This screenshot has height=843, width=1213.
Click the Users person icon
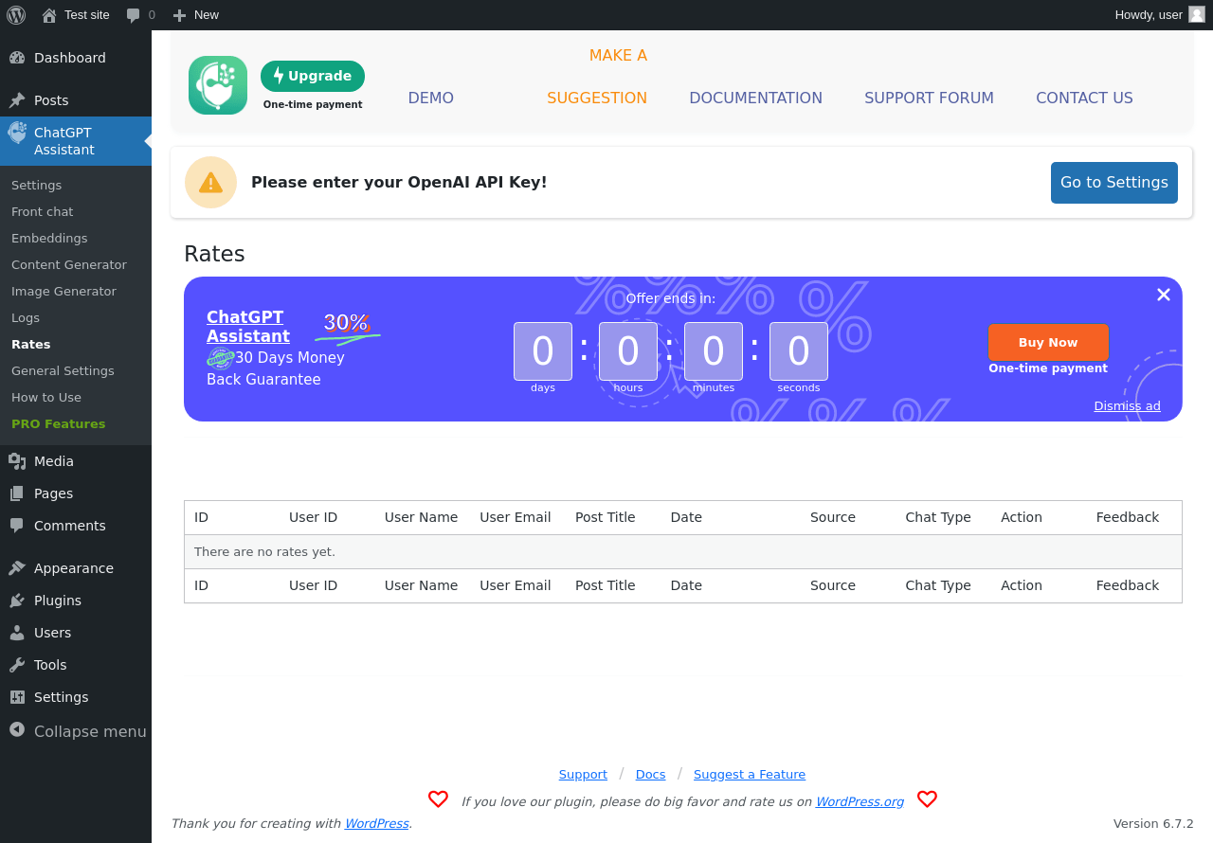click(x=17, y=633)
